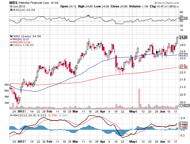The width and height of the screenshot is (190, 144).
Task: Click the blue 23.27 MA(50) price tag
Action: click(x=183, y=55)
